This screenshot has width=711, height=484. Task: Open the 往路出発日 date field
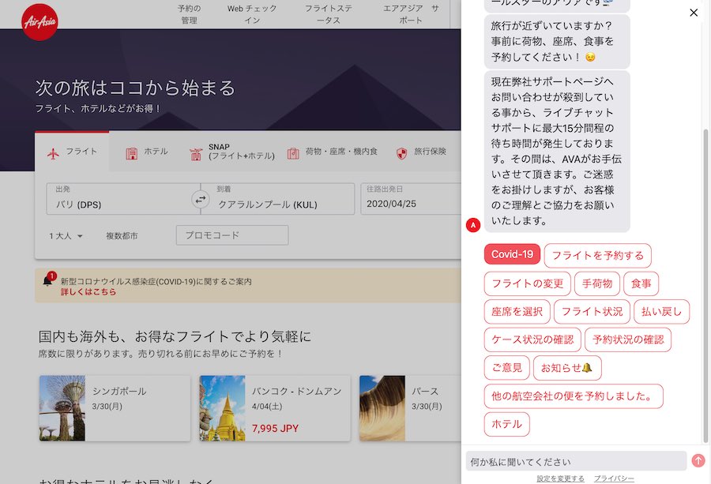point(411,198)
